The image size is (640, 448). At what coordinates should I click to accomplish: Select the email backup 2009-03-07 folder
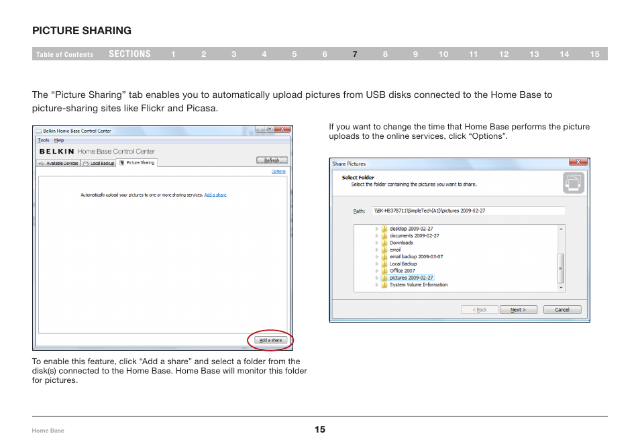pyautogui.click(x=417, y=257)
